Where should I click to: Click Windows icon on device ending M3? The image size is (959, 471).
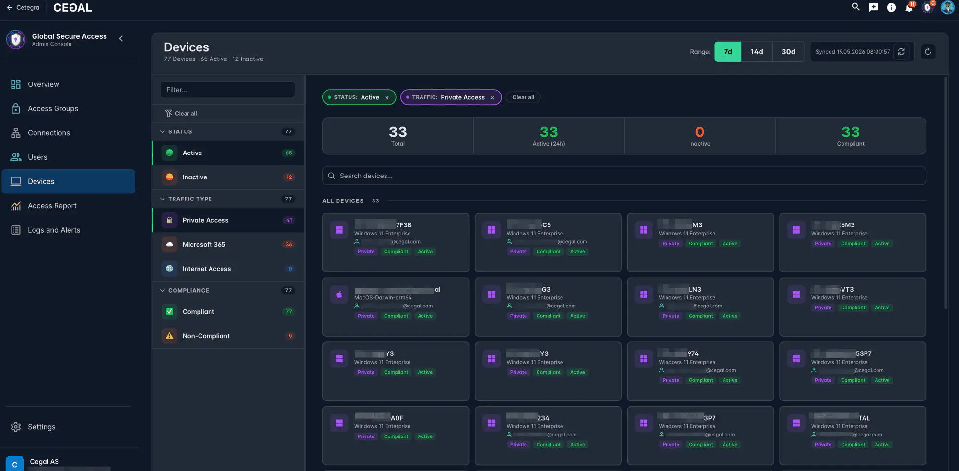click(x=643, y=230)
